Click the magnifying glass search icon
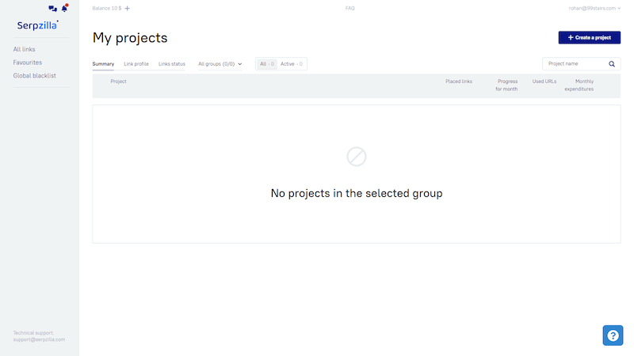This screenshot has height=356, width=634. [x=612, y=64]
